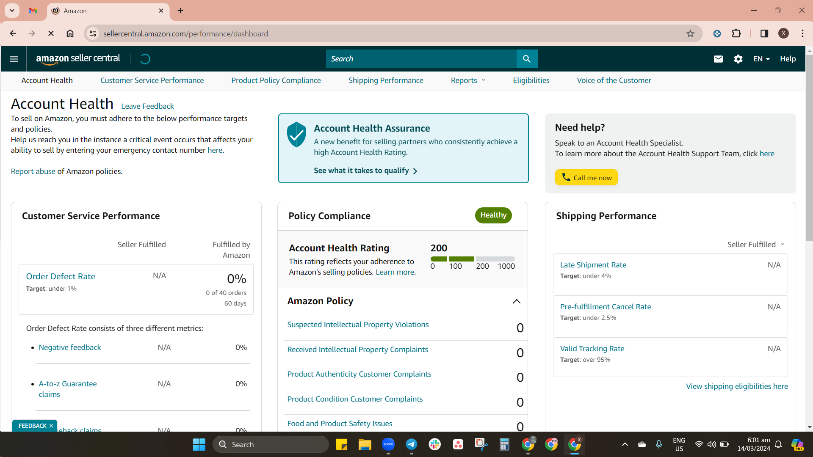813x457 pixels.
Task: Click the magnifier search button
Action: click(x=527, y=59)
